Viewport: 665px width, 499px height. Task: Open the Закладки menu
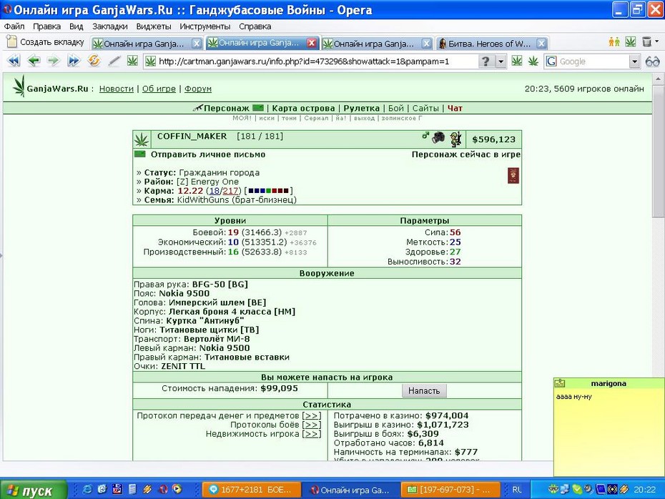110,26
